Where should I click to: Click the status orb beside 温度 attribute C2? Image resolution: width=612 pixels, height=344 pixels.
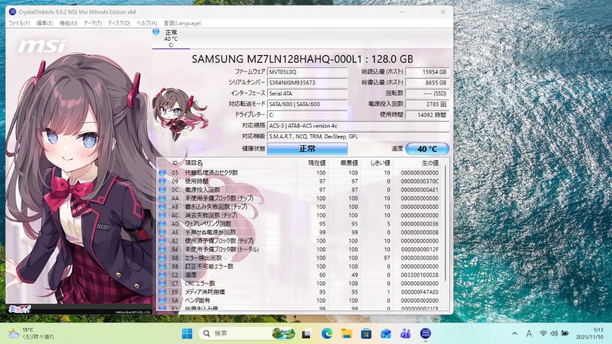[163, 275]
